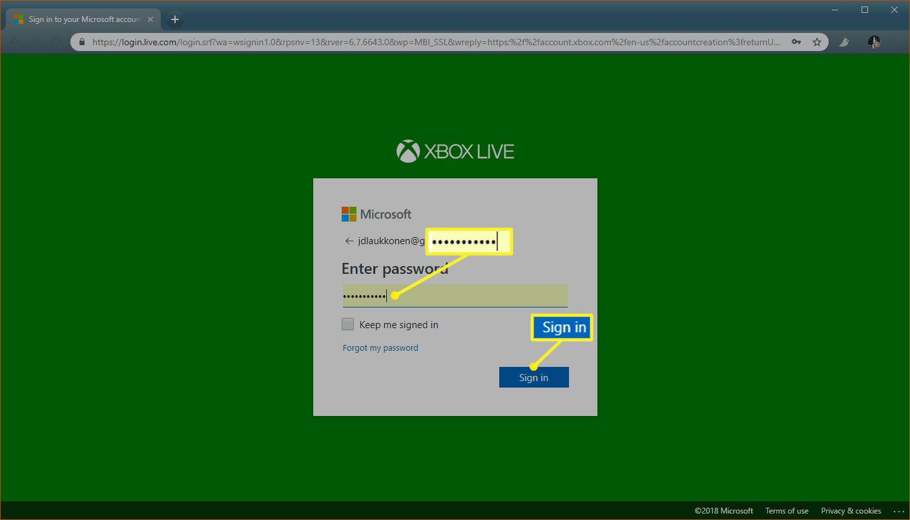
Task: Select the Sign in to your Microsoft account tab
Action: click(x=83, y=19)
